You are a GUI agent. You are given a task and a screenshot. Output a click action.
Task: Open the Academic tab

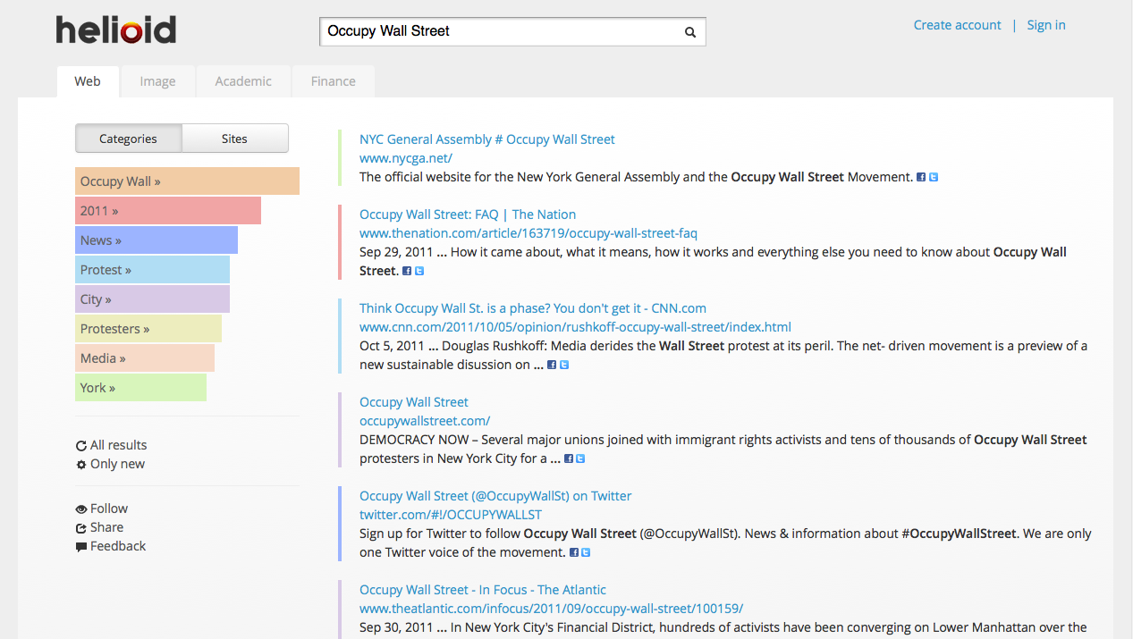(x=243, y=81)
